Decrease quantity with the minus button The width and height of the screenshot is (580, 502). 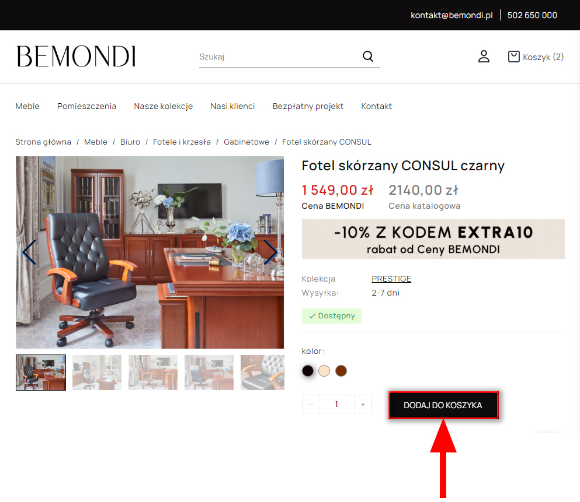coord(311,404)
